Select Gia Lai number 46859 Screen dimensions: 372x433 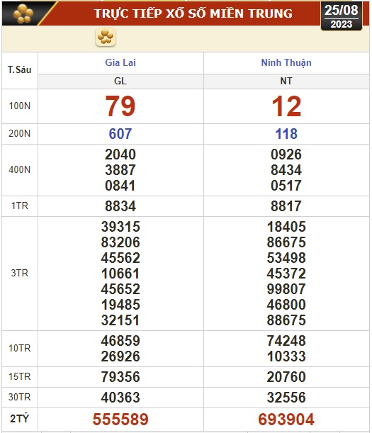120,341
